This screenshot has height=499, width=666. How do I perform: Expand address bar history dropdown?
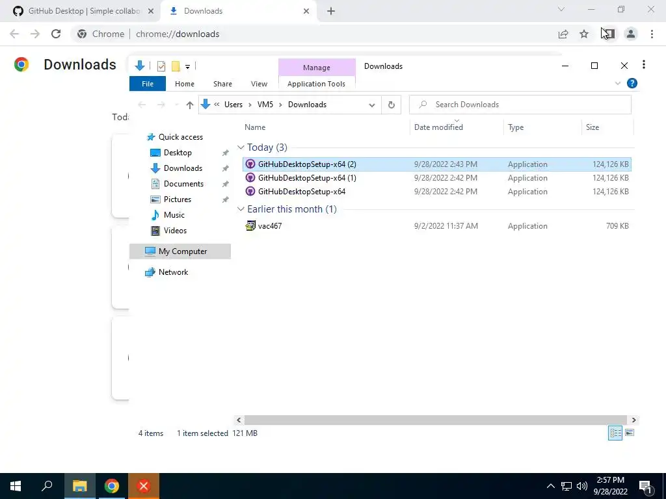[372, 105]
